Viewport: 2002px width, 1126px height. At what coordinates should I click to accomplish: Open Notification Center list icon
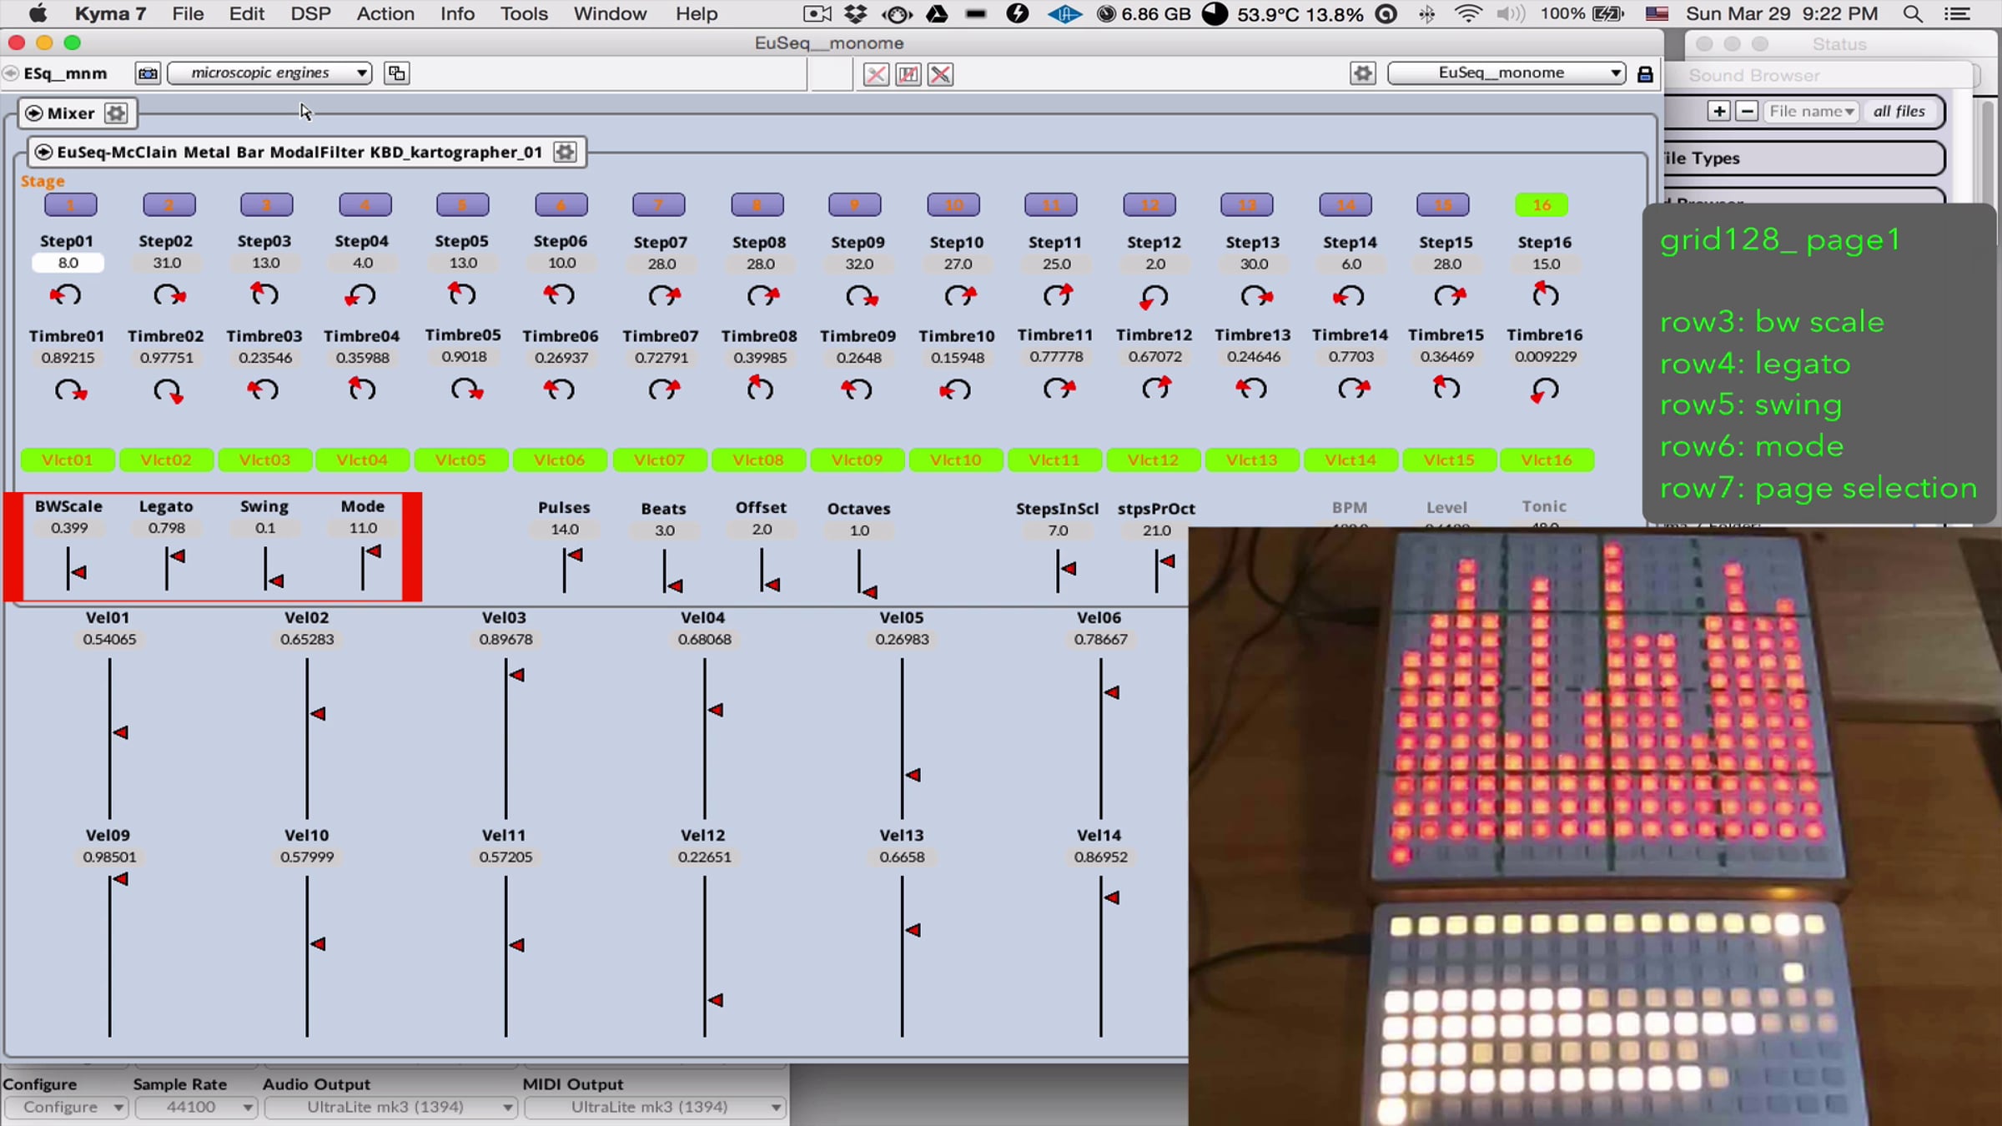coord(1957,14)
